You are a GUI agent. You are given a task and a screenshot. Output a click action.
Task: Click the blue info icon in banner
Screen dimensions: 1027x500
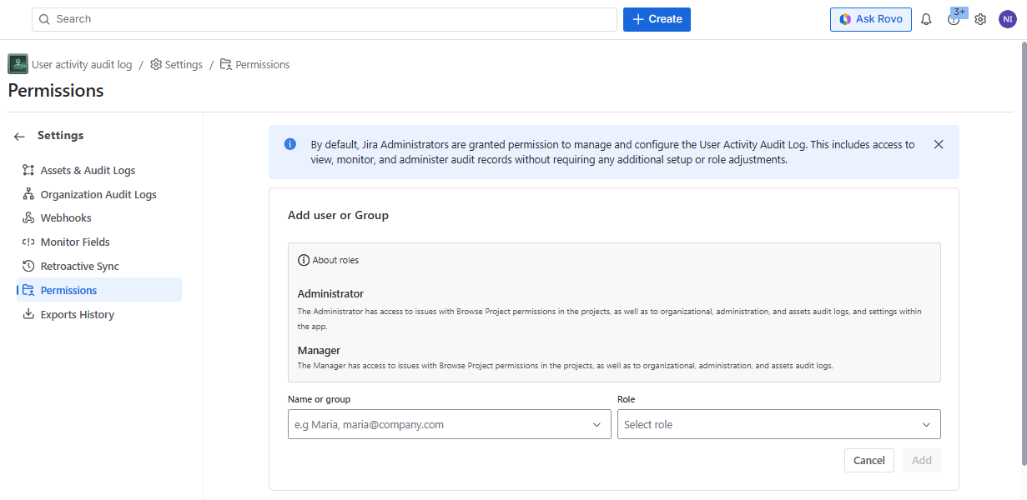(290, 144)
